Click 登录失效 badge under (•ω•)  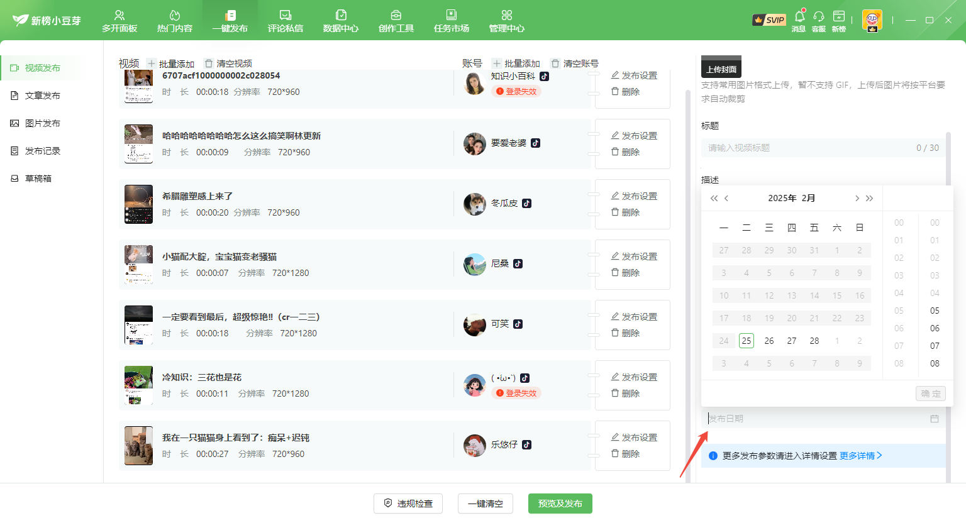tap(516, 393)
